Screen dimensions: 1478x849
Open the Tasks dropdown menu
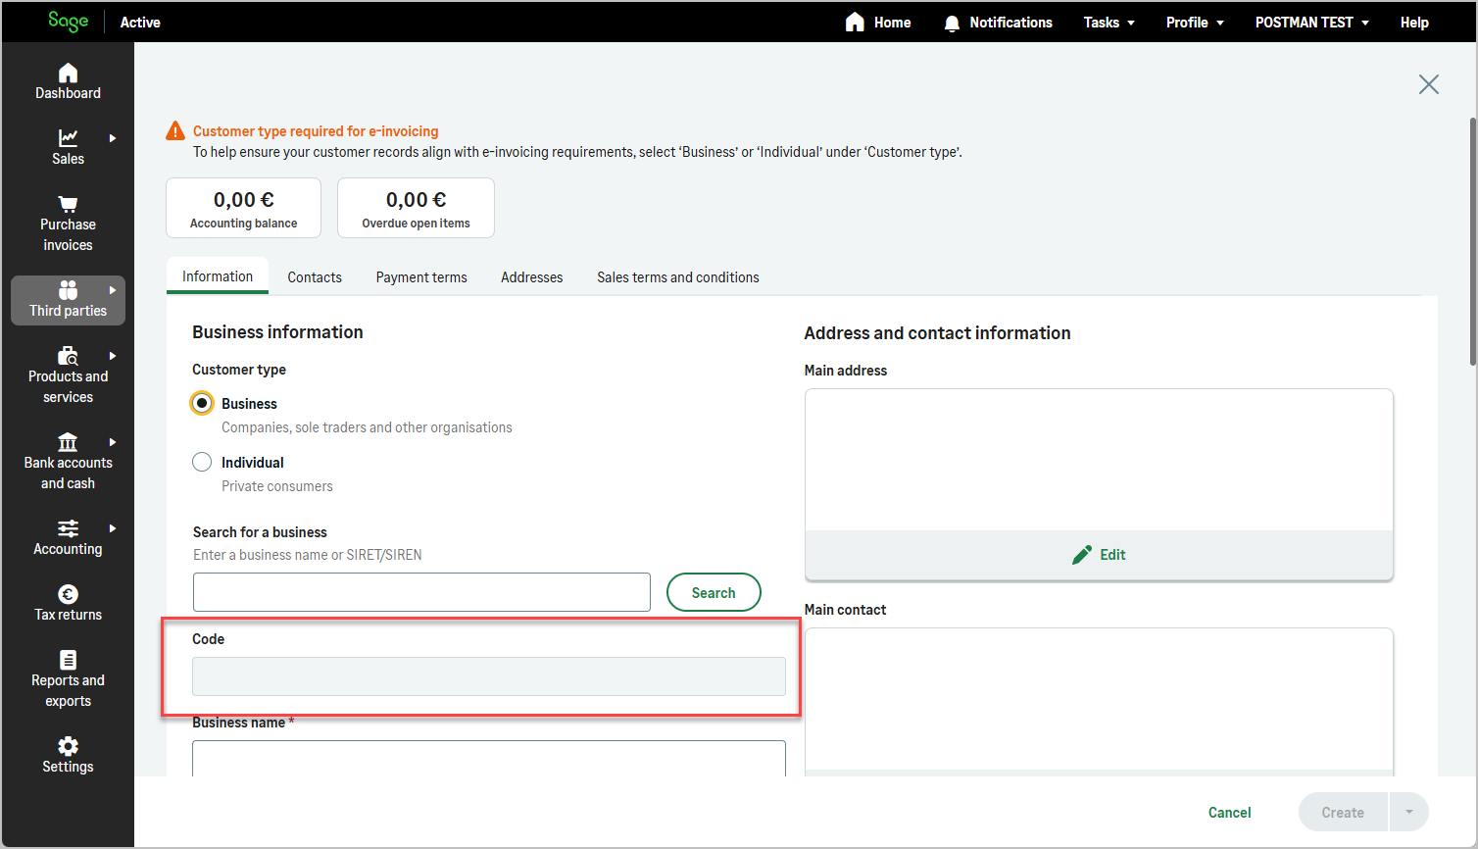pyautogui.click(x=1108, y=23)
